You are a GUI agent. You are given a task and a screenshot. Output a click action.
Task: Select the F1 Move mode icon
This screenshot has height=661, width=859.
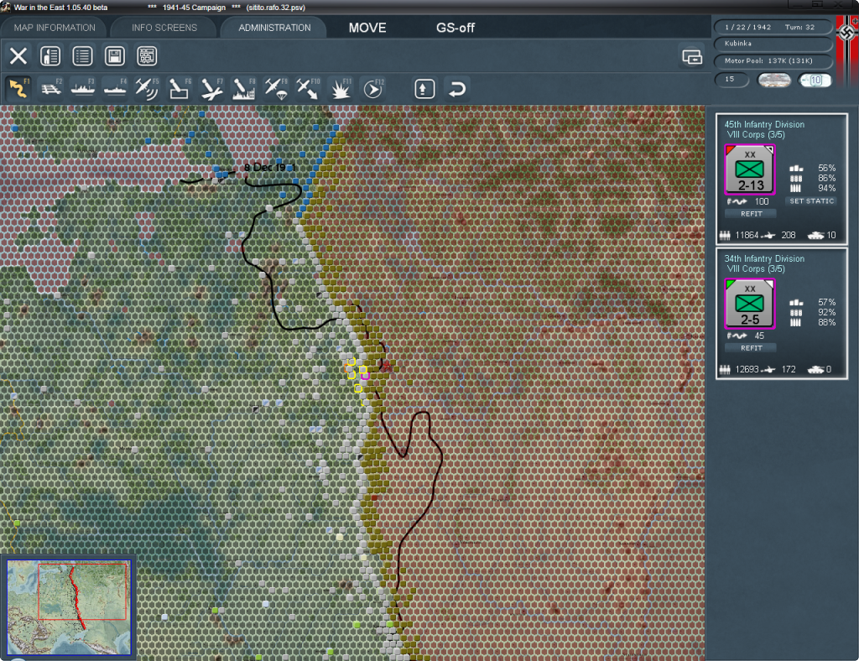pyautogui.click(x=18, y=89)
